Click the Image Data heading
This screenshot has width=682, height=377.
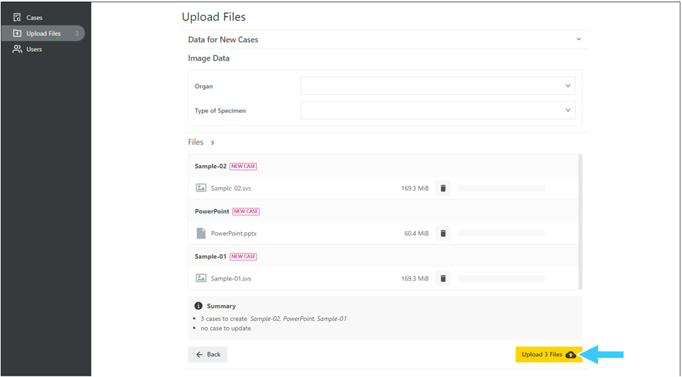click(209, 58)
